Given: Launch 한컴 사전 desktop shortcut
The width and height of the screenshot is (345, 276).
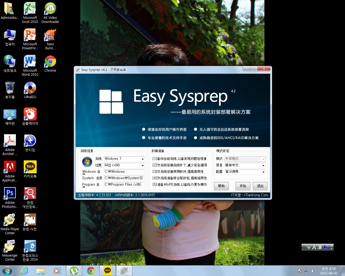Looking at the screenshot, I should click(x=30, y=222).
